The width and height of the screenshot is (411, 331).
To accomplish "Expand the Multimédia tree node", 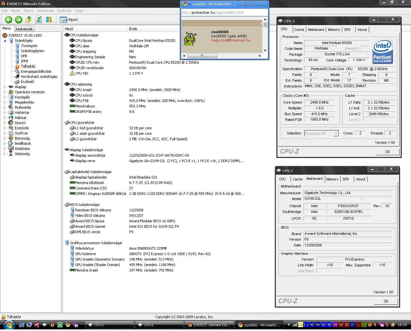I will coord(5,107).
